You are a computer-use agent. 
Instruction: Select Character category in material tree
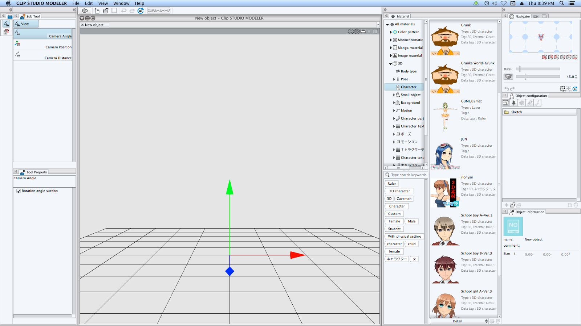(404, 87)
